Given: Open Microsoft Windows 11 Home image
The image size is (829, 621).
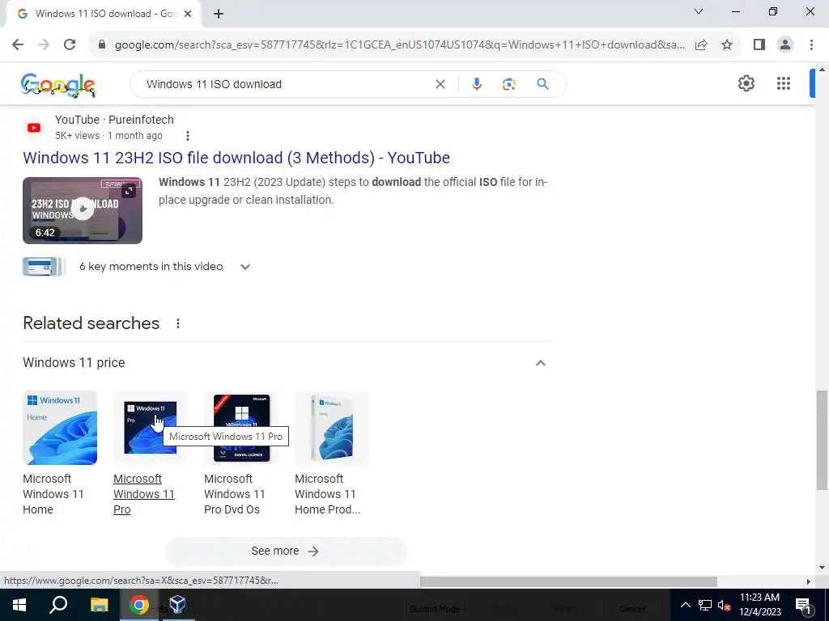Looking at the screenshot, I should (60, 428).
